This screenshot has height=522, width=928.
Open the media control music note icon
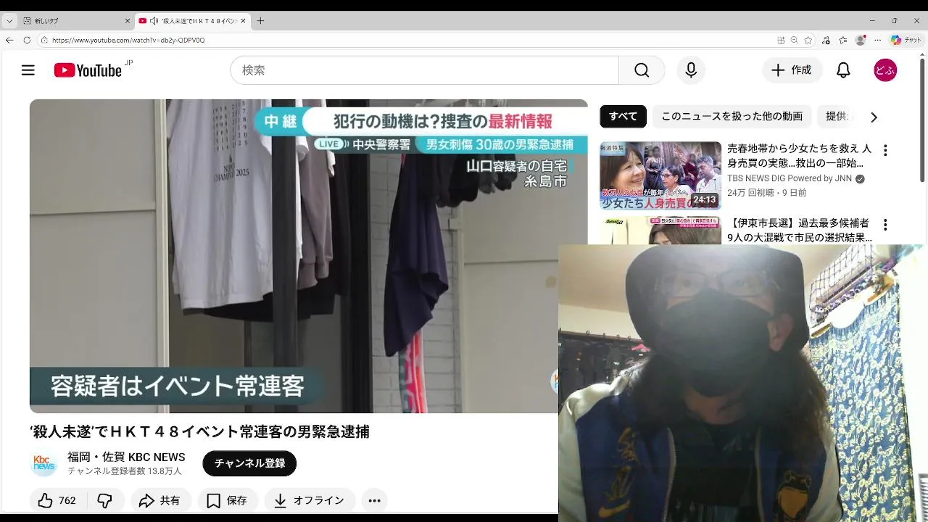[826, 40]
